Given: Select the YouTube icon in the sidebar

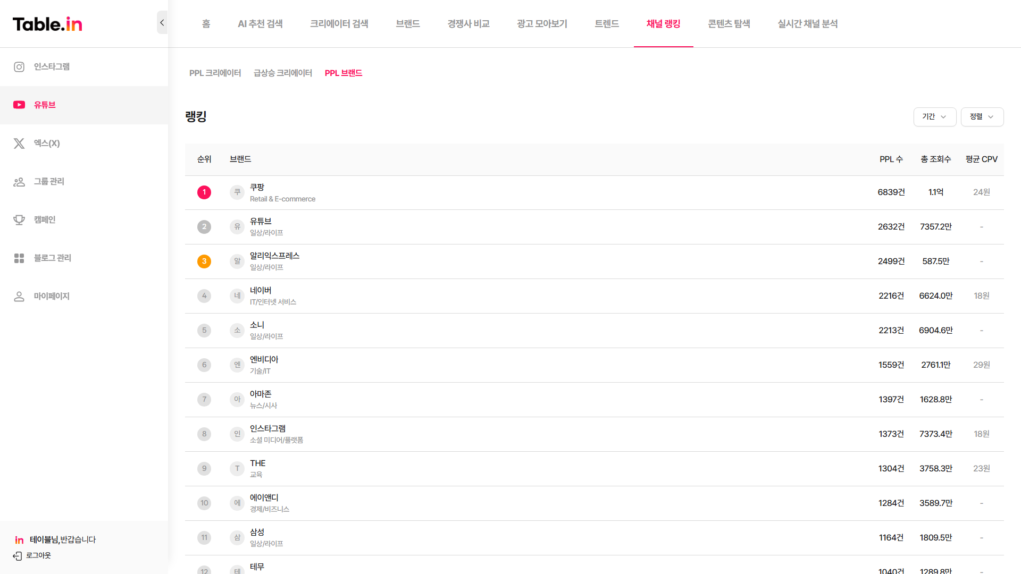Looking at the screenshot, I should point(19,105).
